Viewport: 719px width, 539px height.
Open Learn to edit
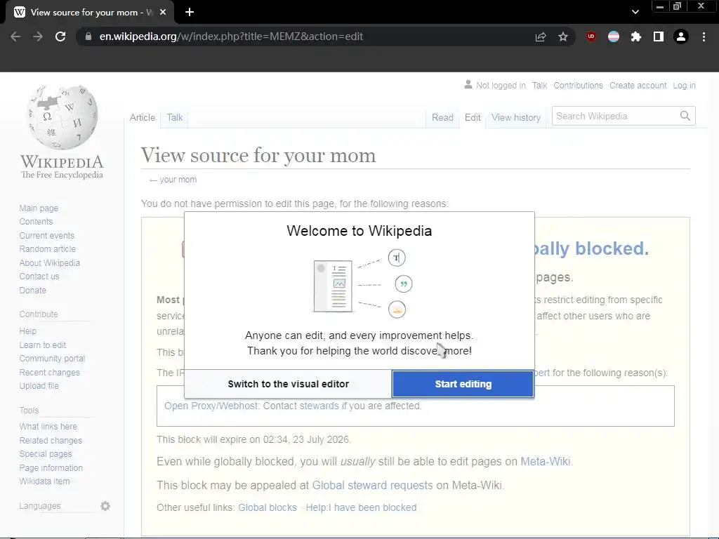point(43,345)
